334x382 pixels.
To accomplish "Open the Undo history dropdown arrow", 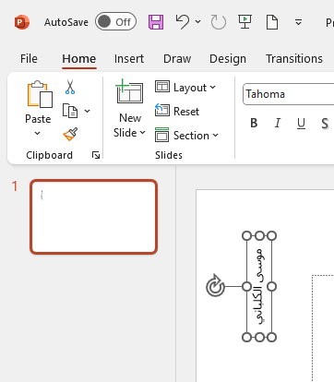I will click(x=198, y=22).
